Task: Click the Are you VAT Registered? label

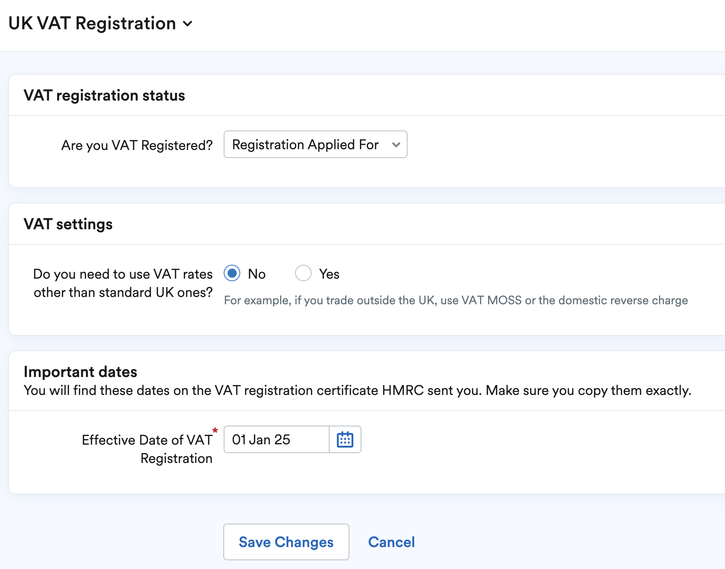Action: point(137,145)
